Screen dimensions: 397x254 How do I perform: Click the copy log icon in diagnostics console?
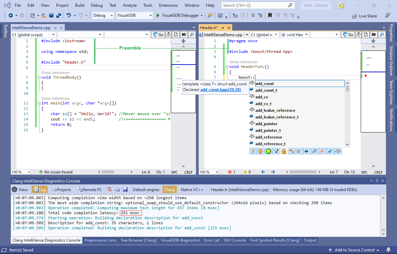pyautogui.click(x=117, y=189)
